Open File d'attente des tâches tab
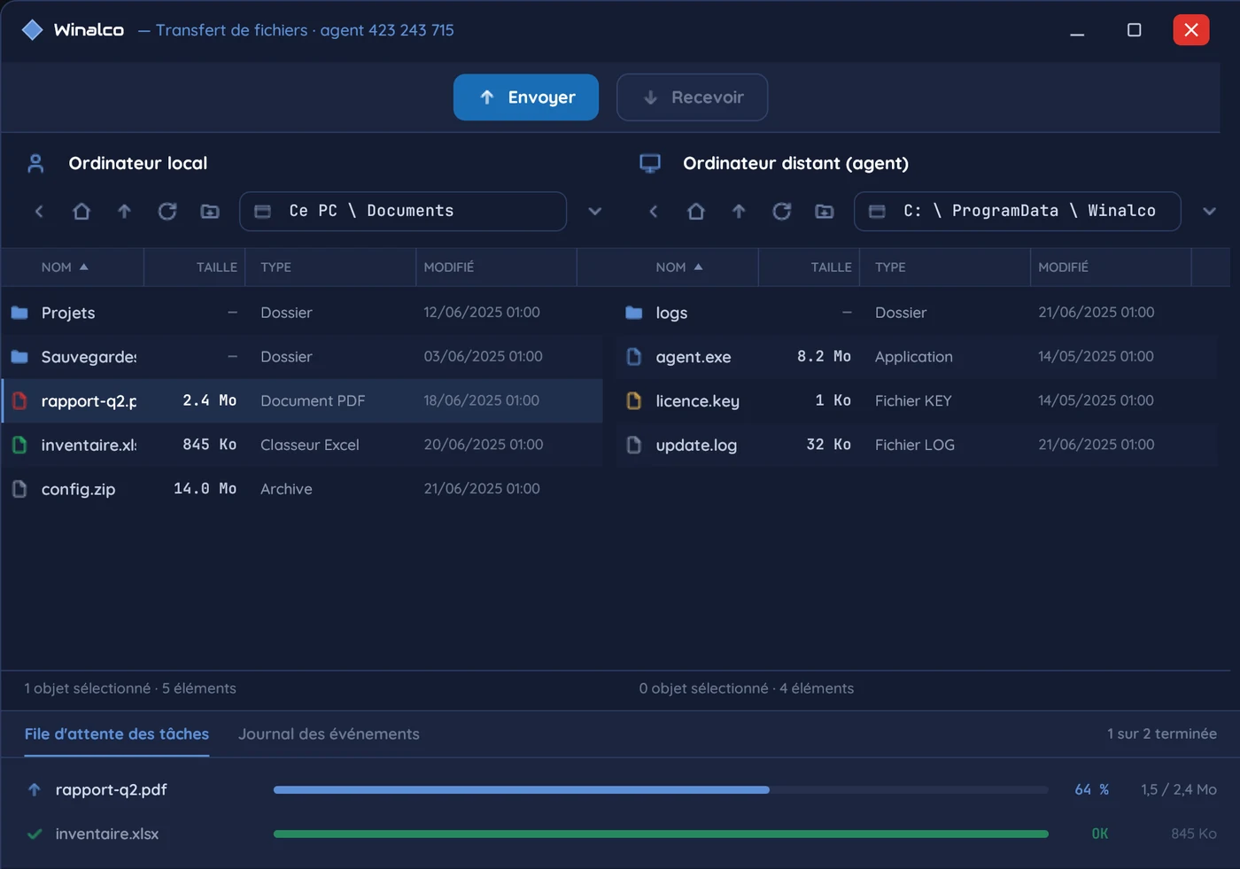This screenshot has width=1240, height=869. click(117, 733)
